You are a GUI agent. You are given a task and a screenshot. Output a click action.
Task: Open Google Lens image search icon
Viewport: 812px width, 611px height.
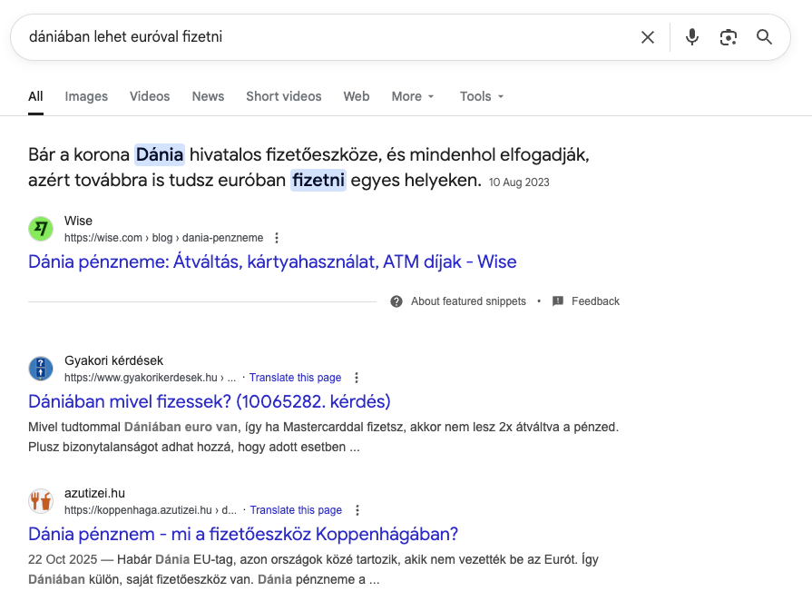point(728,37)
